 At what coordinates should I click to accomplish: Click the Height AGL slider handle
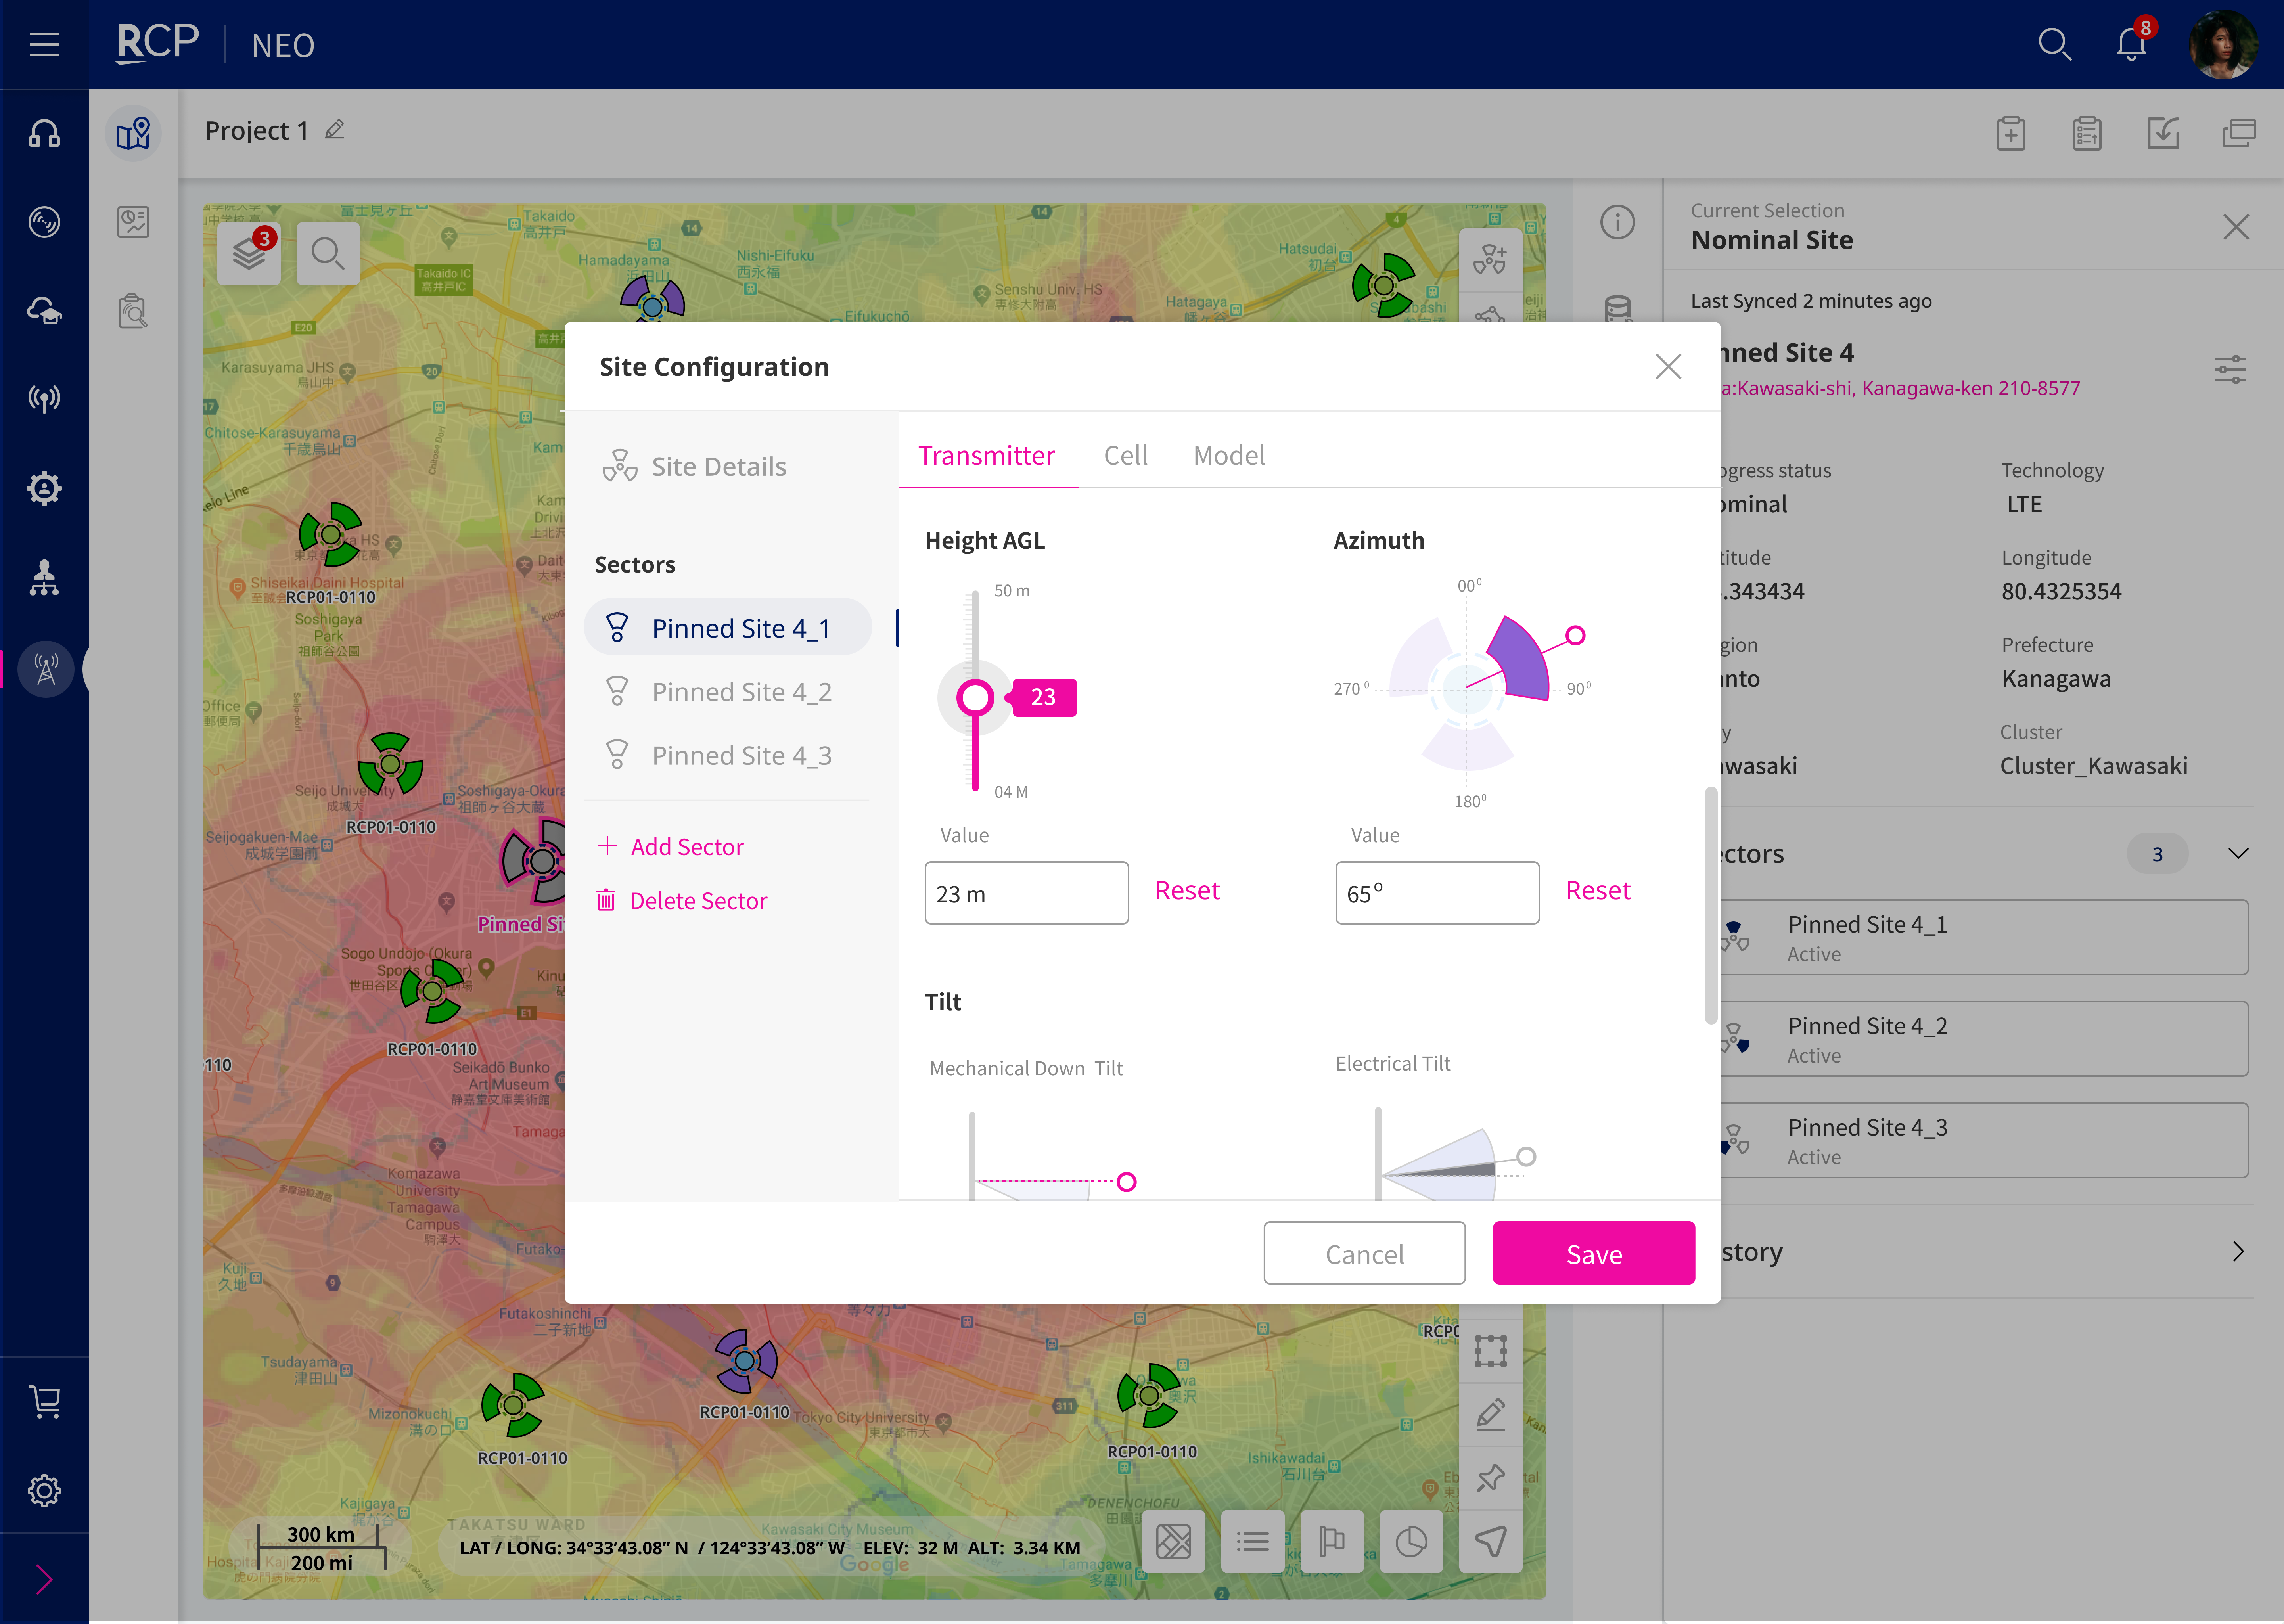pos(975,697)
